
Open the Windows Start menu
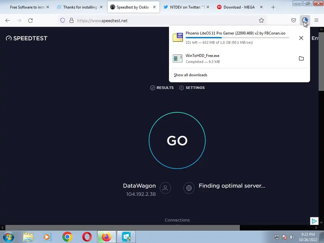[9, 237]
